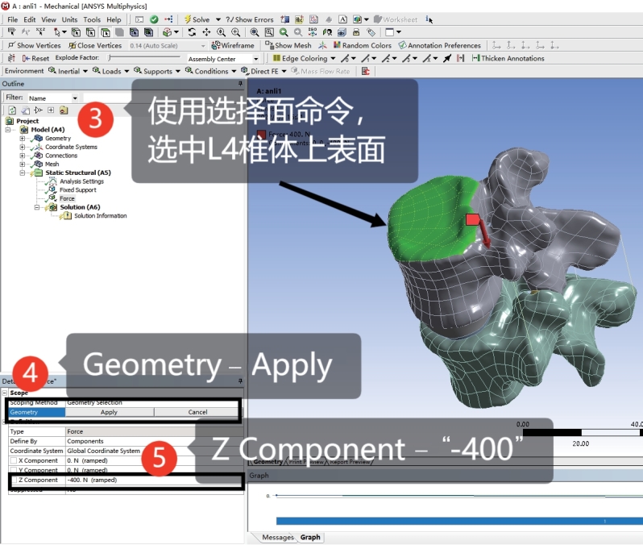Select the Force tree item
This screenshot has height=545, width=643.
67,198
